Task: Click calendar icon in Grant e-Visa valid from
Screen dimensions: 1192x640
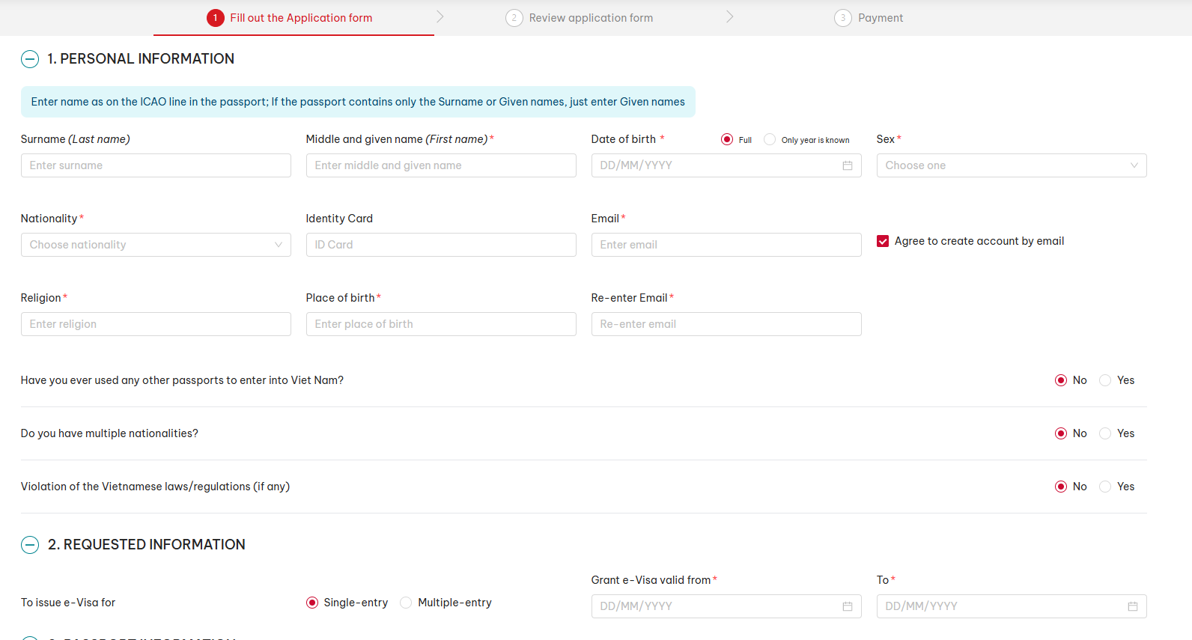Action: pyautogui.click(x=847, y=606)
